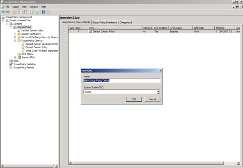
Task: Select Default Domain Policy under Group Policy Objects
Action: (36, 47)
